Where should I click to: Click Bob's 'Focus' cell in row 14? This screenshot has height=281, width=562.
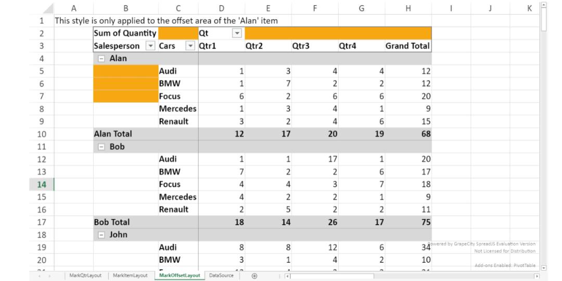pos(178,184)
